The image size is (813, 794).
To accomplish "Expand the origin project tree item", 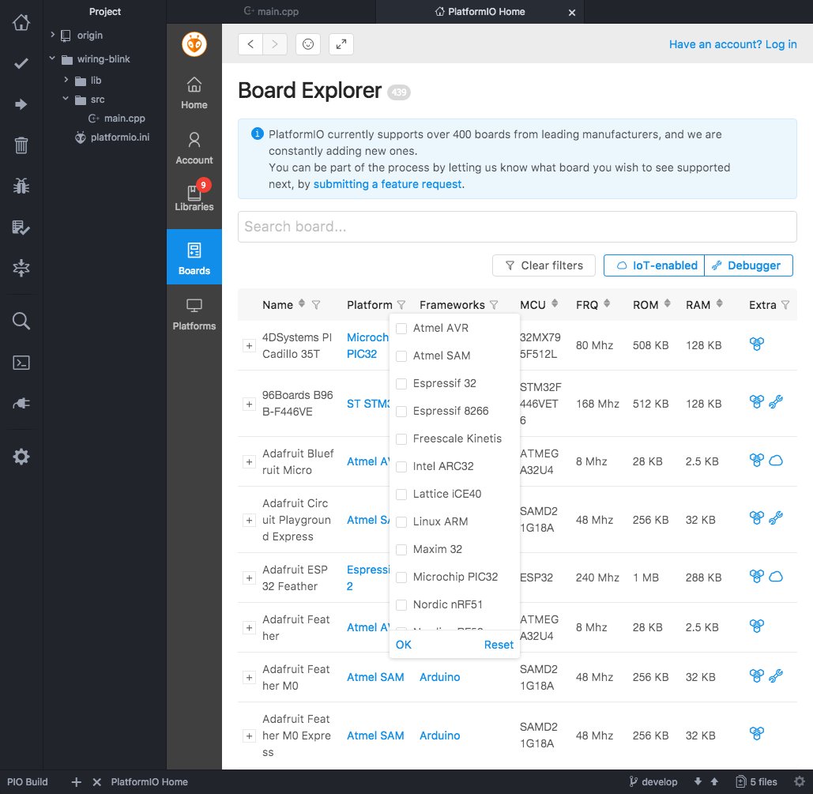I will (x=52, y=35).
